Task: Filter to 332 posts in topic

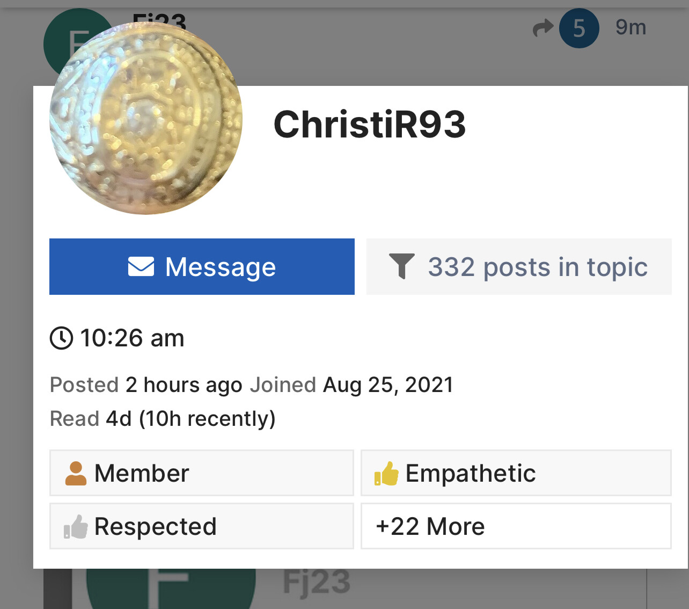Action: coord(519,266)
